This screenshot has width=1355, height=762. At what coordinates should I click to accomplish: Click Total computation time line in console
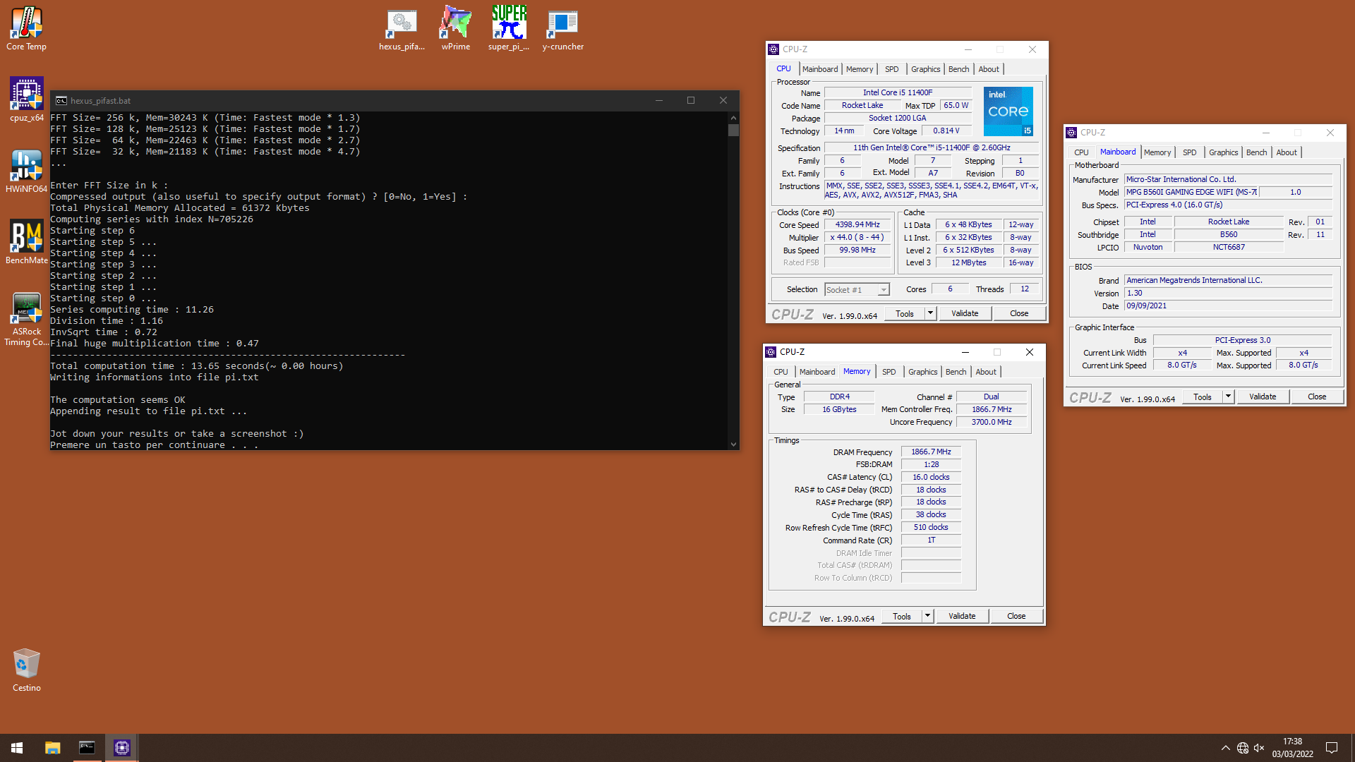197,366
